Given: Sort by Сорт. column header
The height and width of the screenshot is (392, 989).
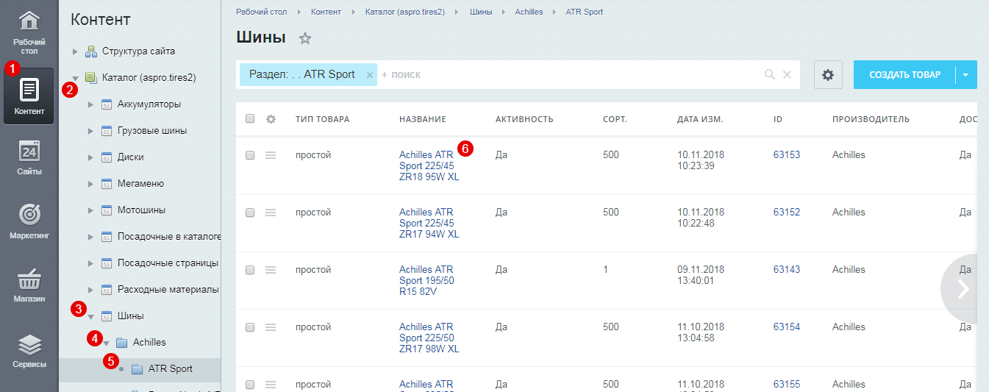Looking at the screenshot, I should (615, 119).
